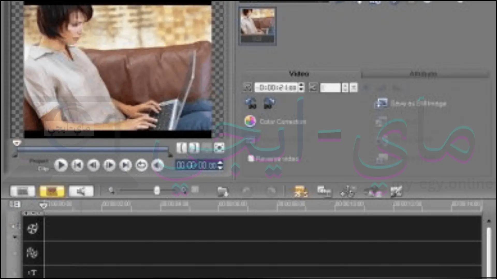Enable the Reverse video checkbox
The image size is (497, 279).
coord(251,159)
